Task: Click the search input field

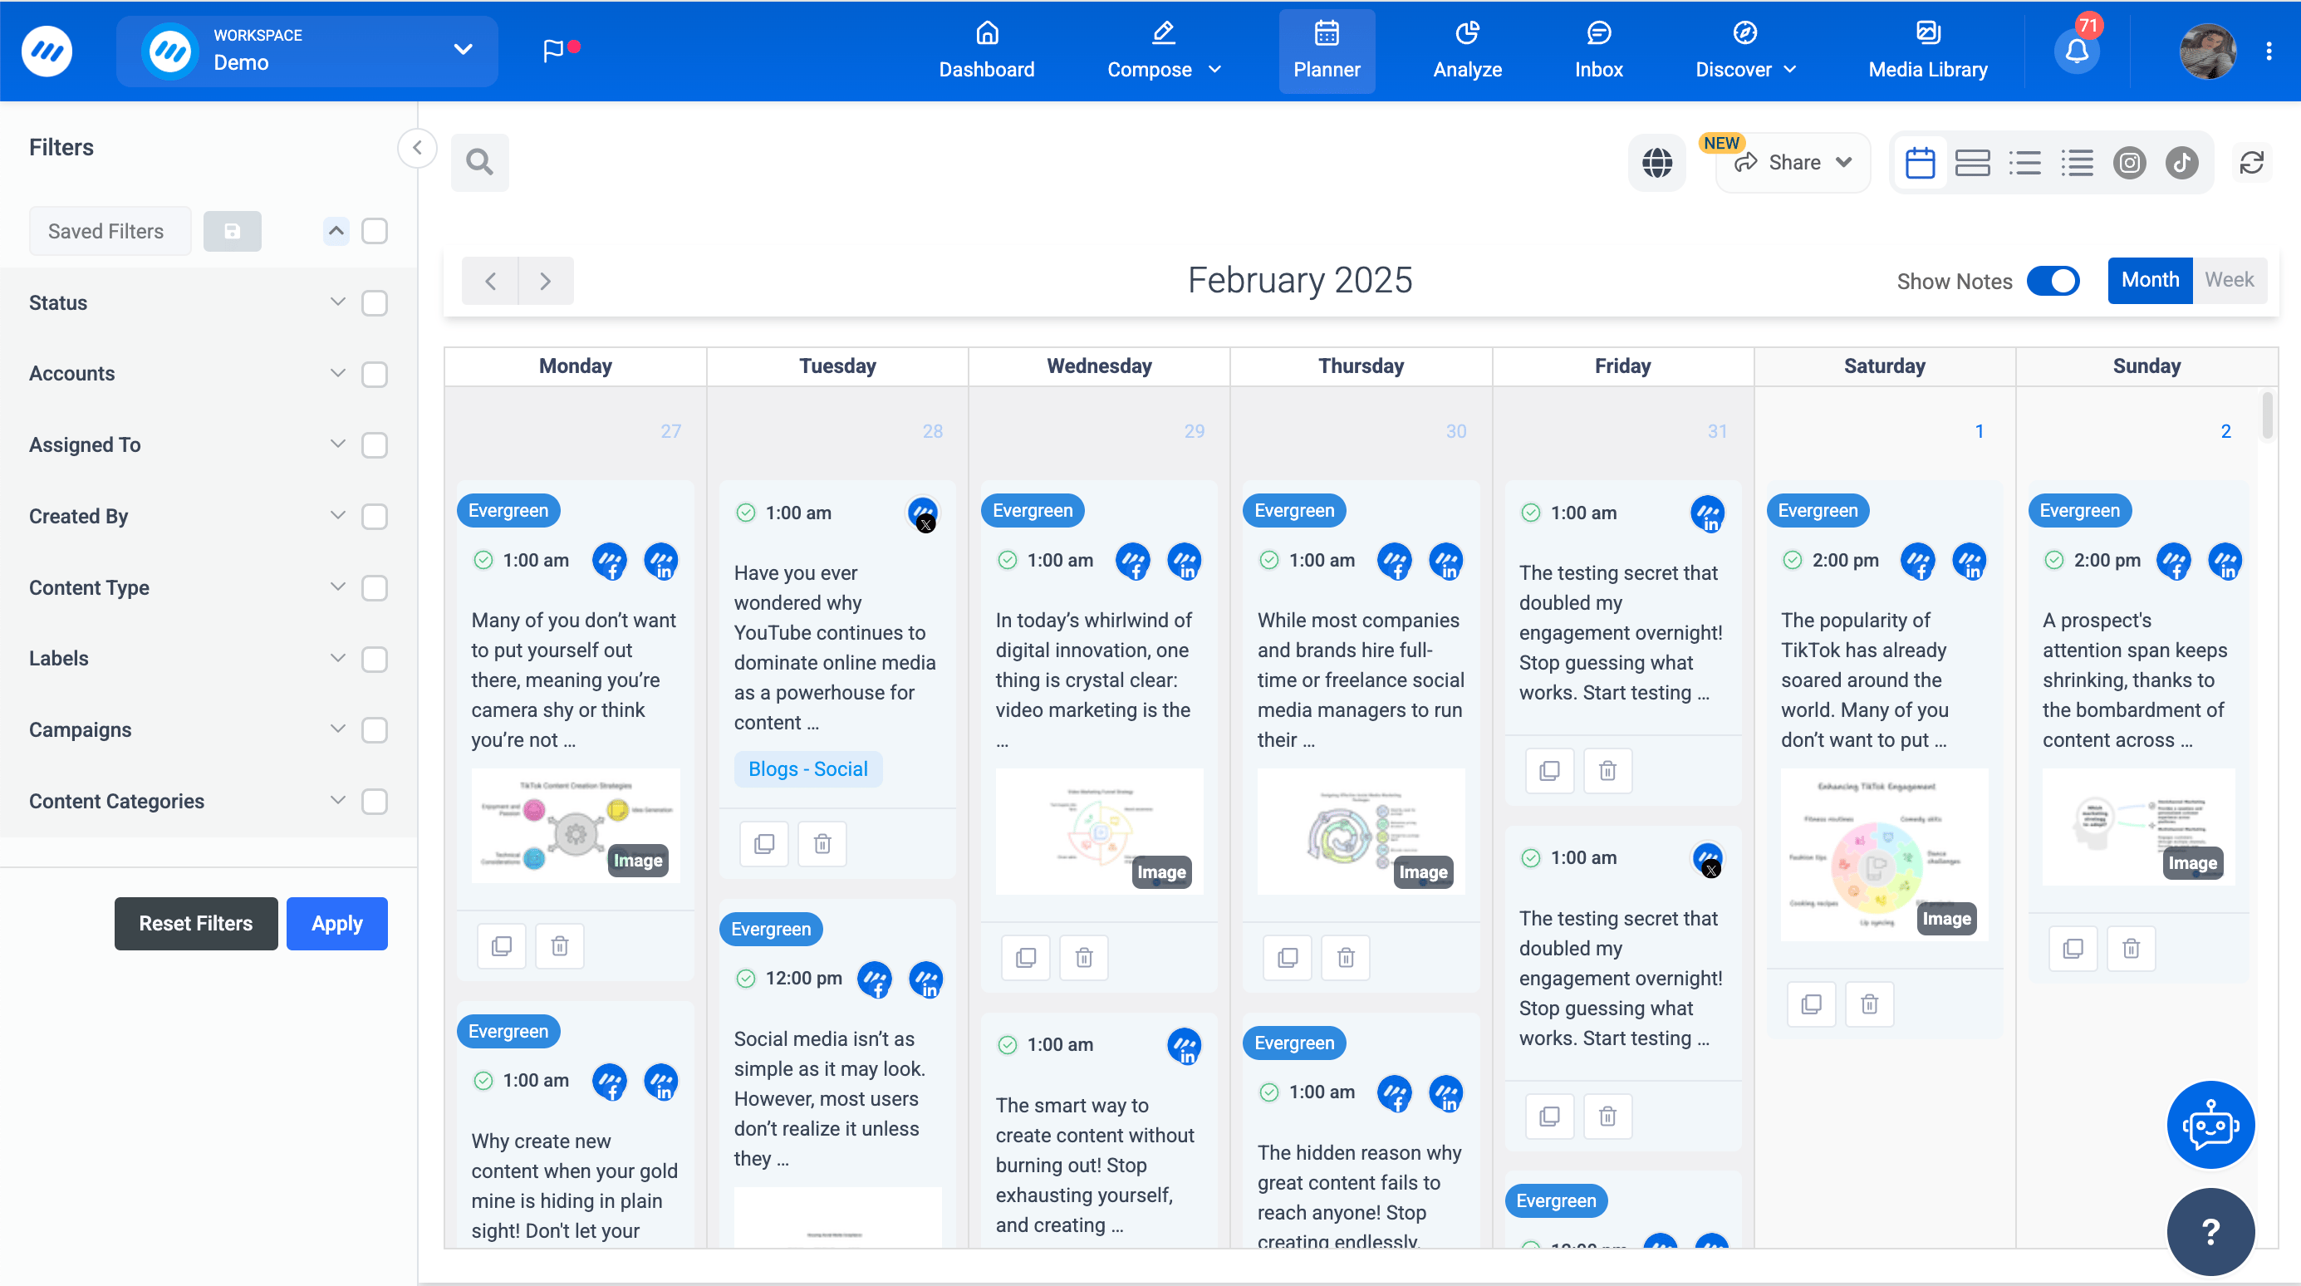Action: [x=478, y=161]
